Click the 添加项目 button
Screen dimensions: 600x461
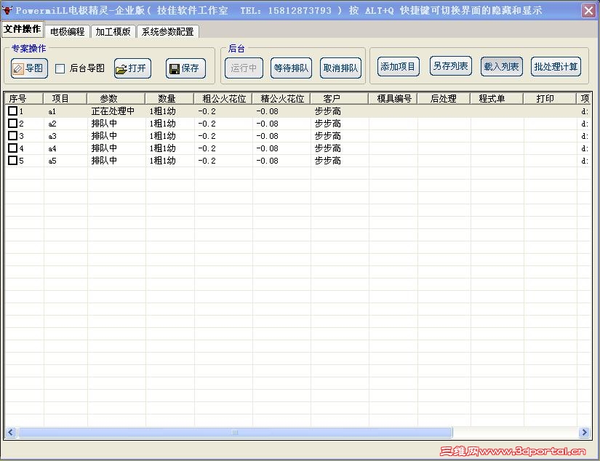coord(398,67)
